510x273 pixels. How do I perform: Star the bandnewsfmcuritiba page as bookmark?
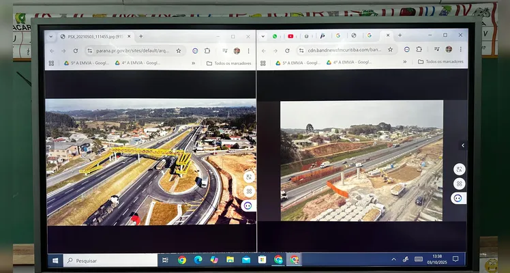pyautogui.click(x=390, y=49)
